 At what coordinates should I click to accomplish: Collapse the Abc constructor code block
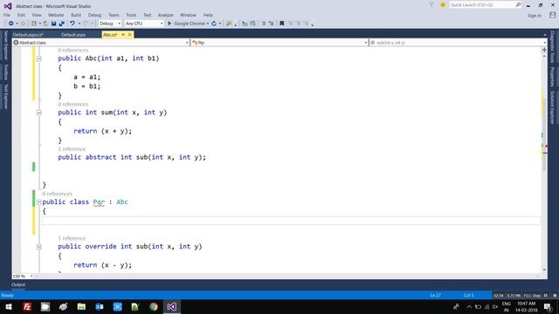[39, 58]
